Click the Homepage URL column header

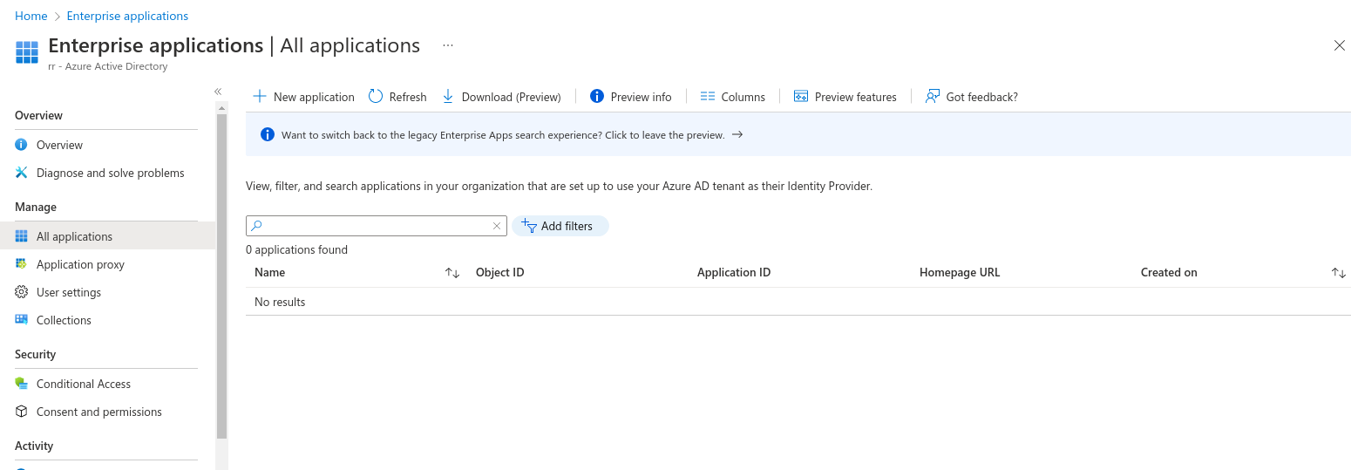point(960,273)
